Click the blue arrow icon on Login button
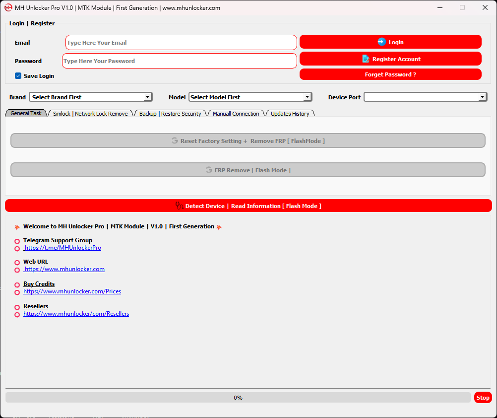Image resolution: width=497 pixels, height=418 pixels. pos(381,42)
